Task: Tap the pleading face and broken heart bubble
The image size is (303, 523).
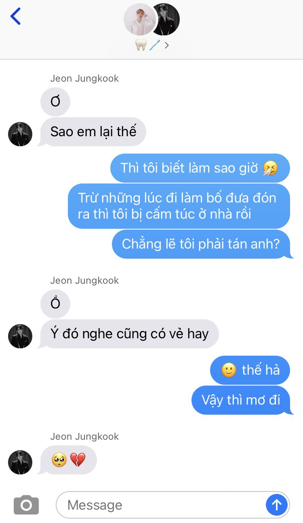Action: [68, 460]
